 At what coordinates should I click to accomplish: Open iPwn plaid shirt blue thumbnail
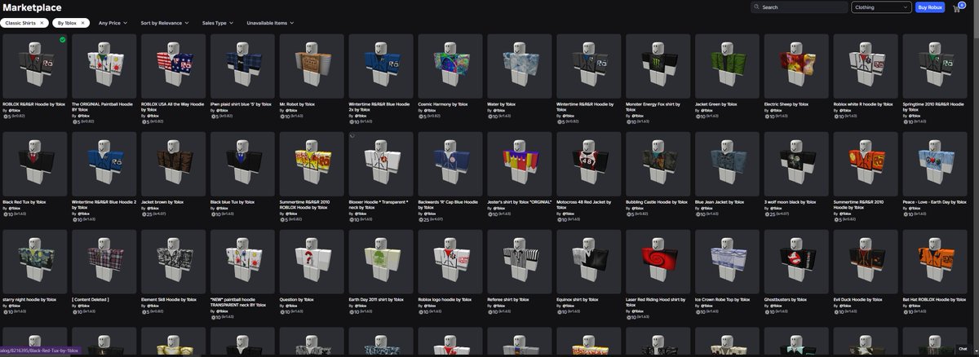coord(243,67)
